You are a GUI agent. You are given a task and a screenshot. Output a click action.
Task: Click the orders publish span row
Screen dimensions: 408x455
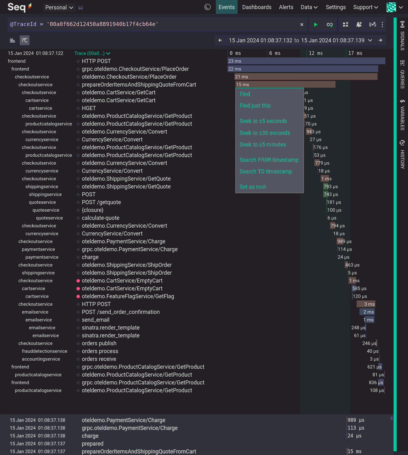pyautogui.click(x=196, y=343)
